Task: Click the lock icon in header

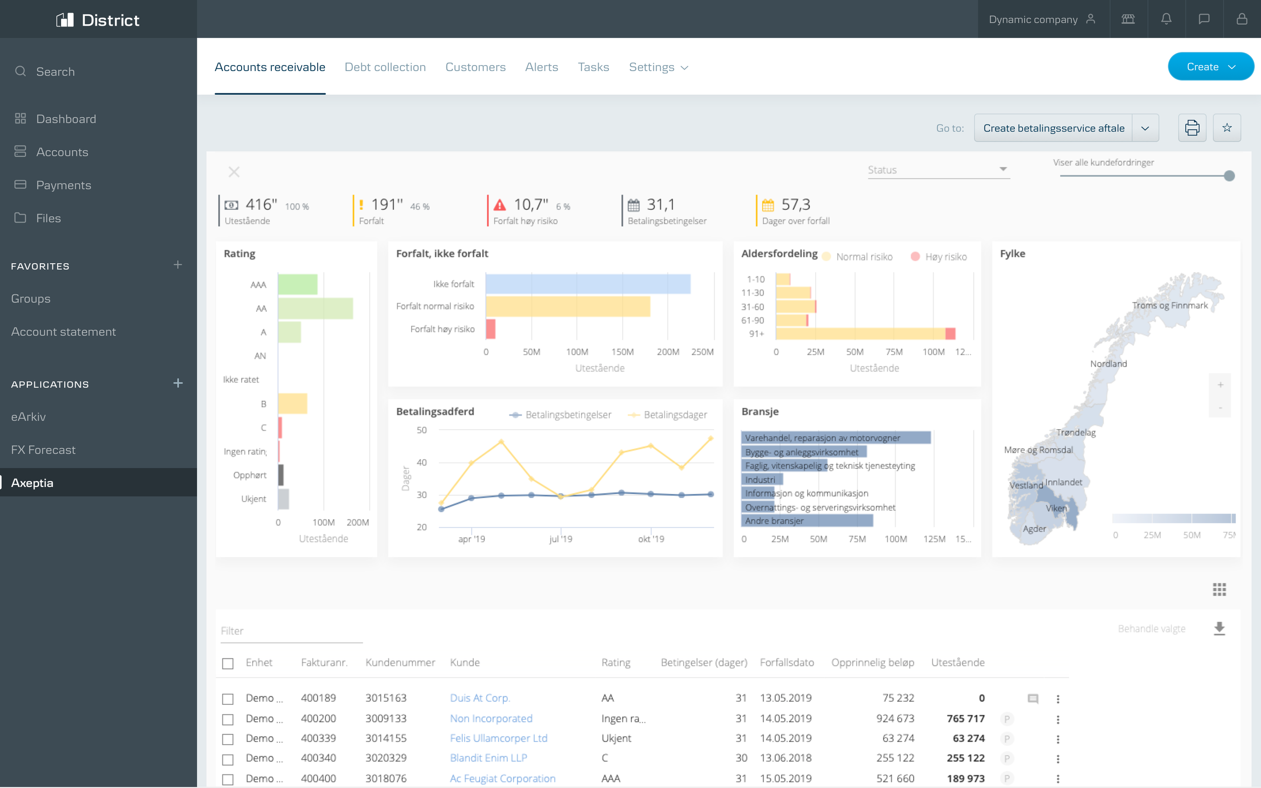Action: pyautogui.click(x=1242, y=19)
